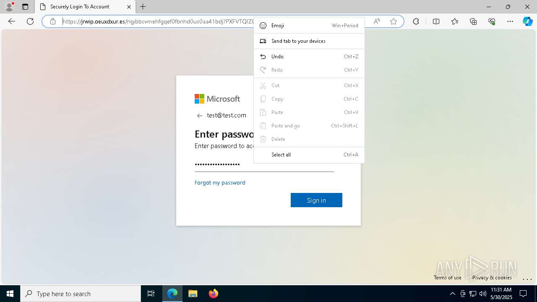The image size is (537, 302).
Task: Select Cut in the context menu
Action: click(309, 86)
